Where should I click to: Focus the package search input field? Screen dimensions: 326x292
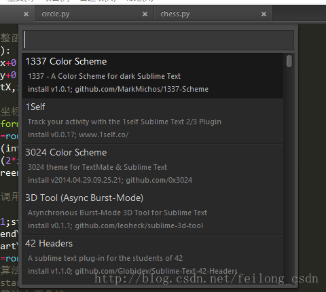click(158, 40)
